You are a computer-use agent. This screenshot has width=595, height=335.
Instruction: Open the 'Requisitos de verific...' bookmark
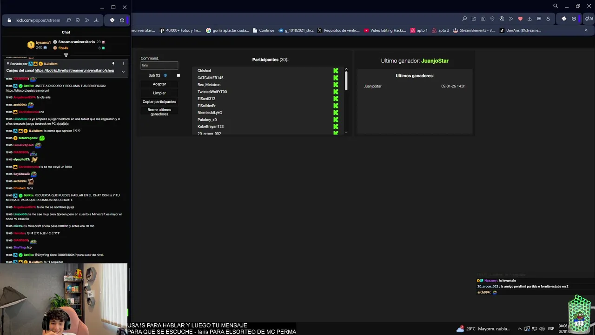point(338,30)
